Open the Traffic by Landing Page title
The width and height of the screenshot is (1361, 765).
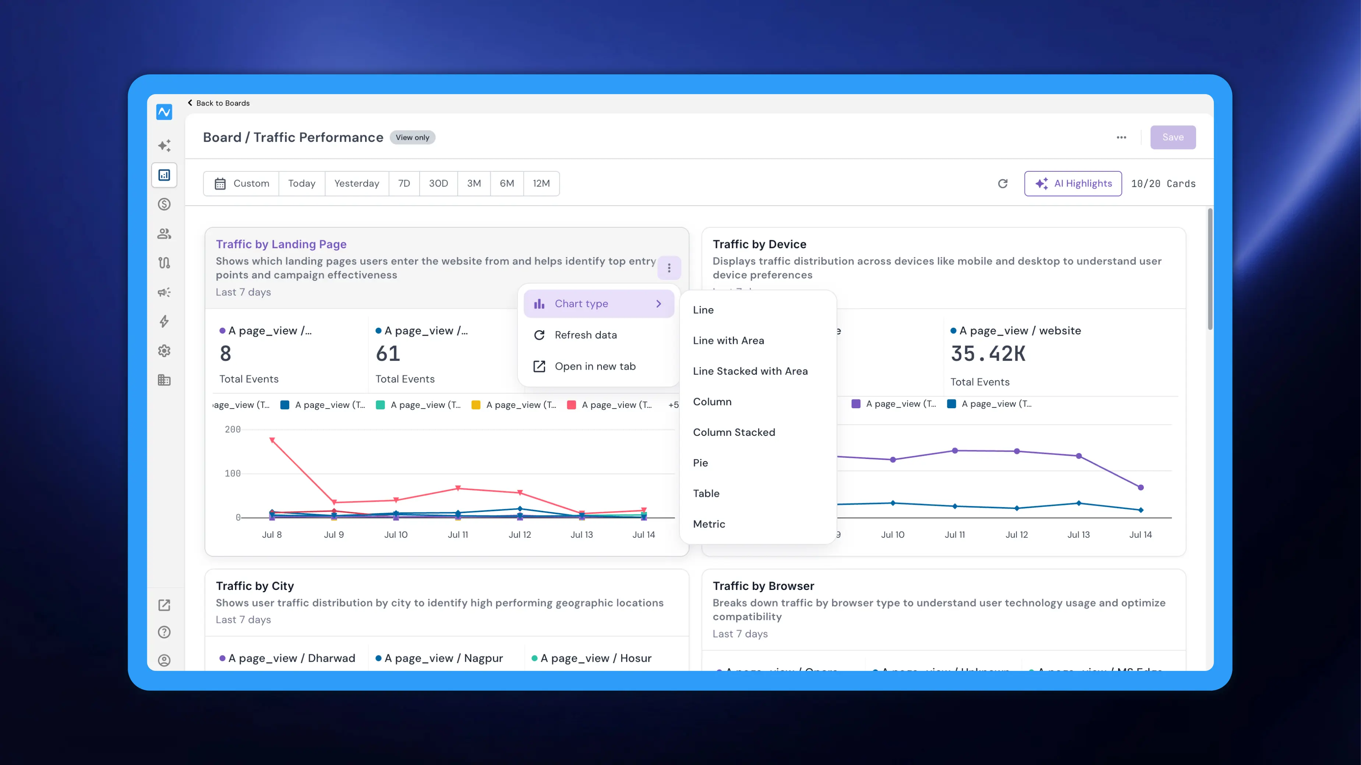(281, 244)
